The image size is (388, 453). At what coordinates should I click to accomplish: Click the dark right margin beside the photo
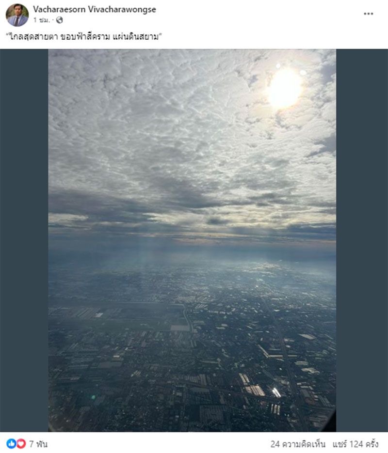[x=362, y=240]
